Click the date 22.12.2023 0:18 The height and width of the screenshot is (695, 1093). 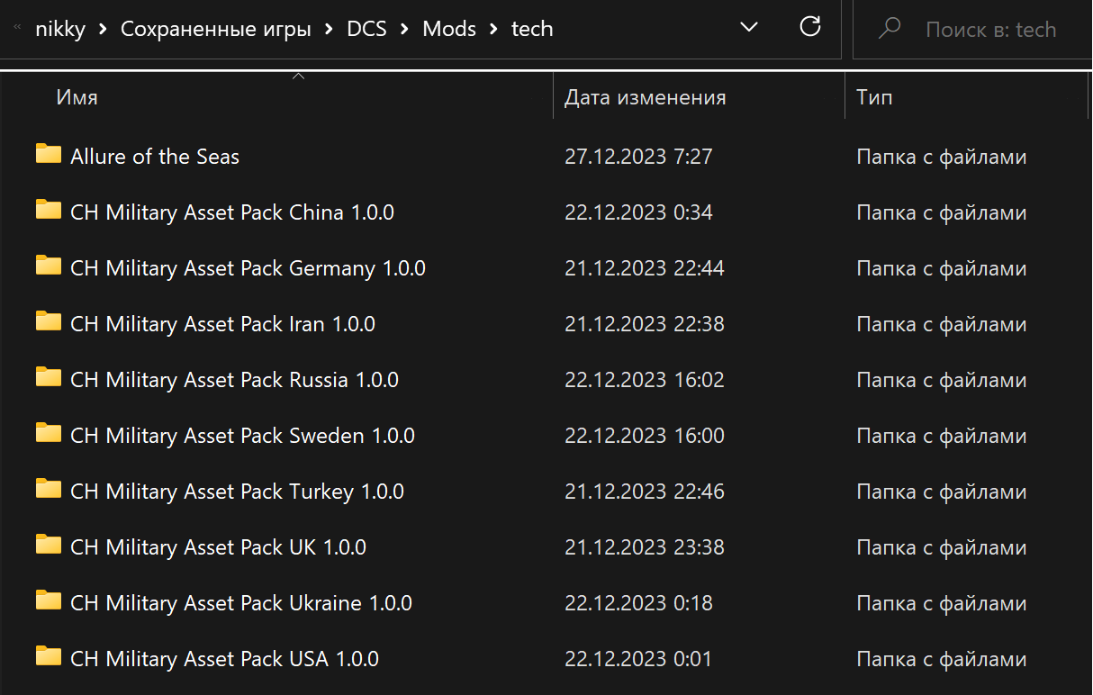pos(638,603)
